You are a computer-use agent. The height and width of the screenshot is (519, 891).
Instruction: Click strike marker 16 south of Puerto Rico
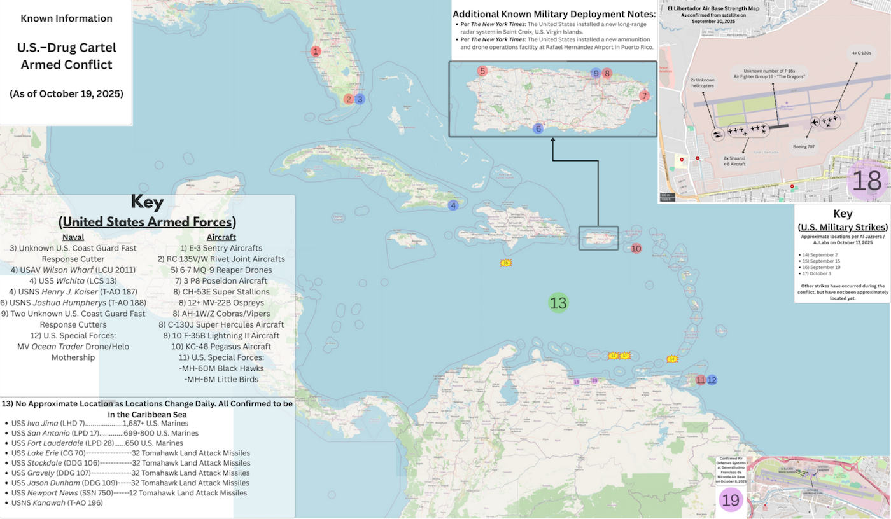coord(506,263)
